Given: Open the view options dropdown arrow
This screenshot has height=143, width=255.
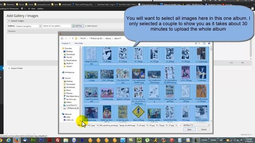Looking at the screenshot, I should pyautogui.click(x=199, y=43).
